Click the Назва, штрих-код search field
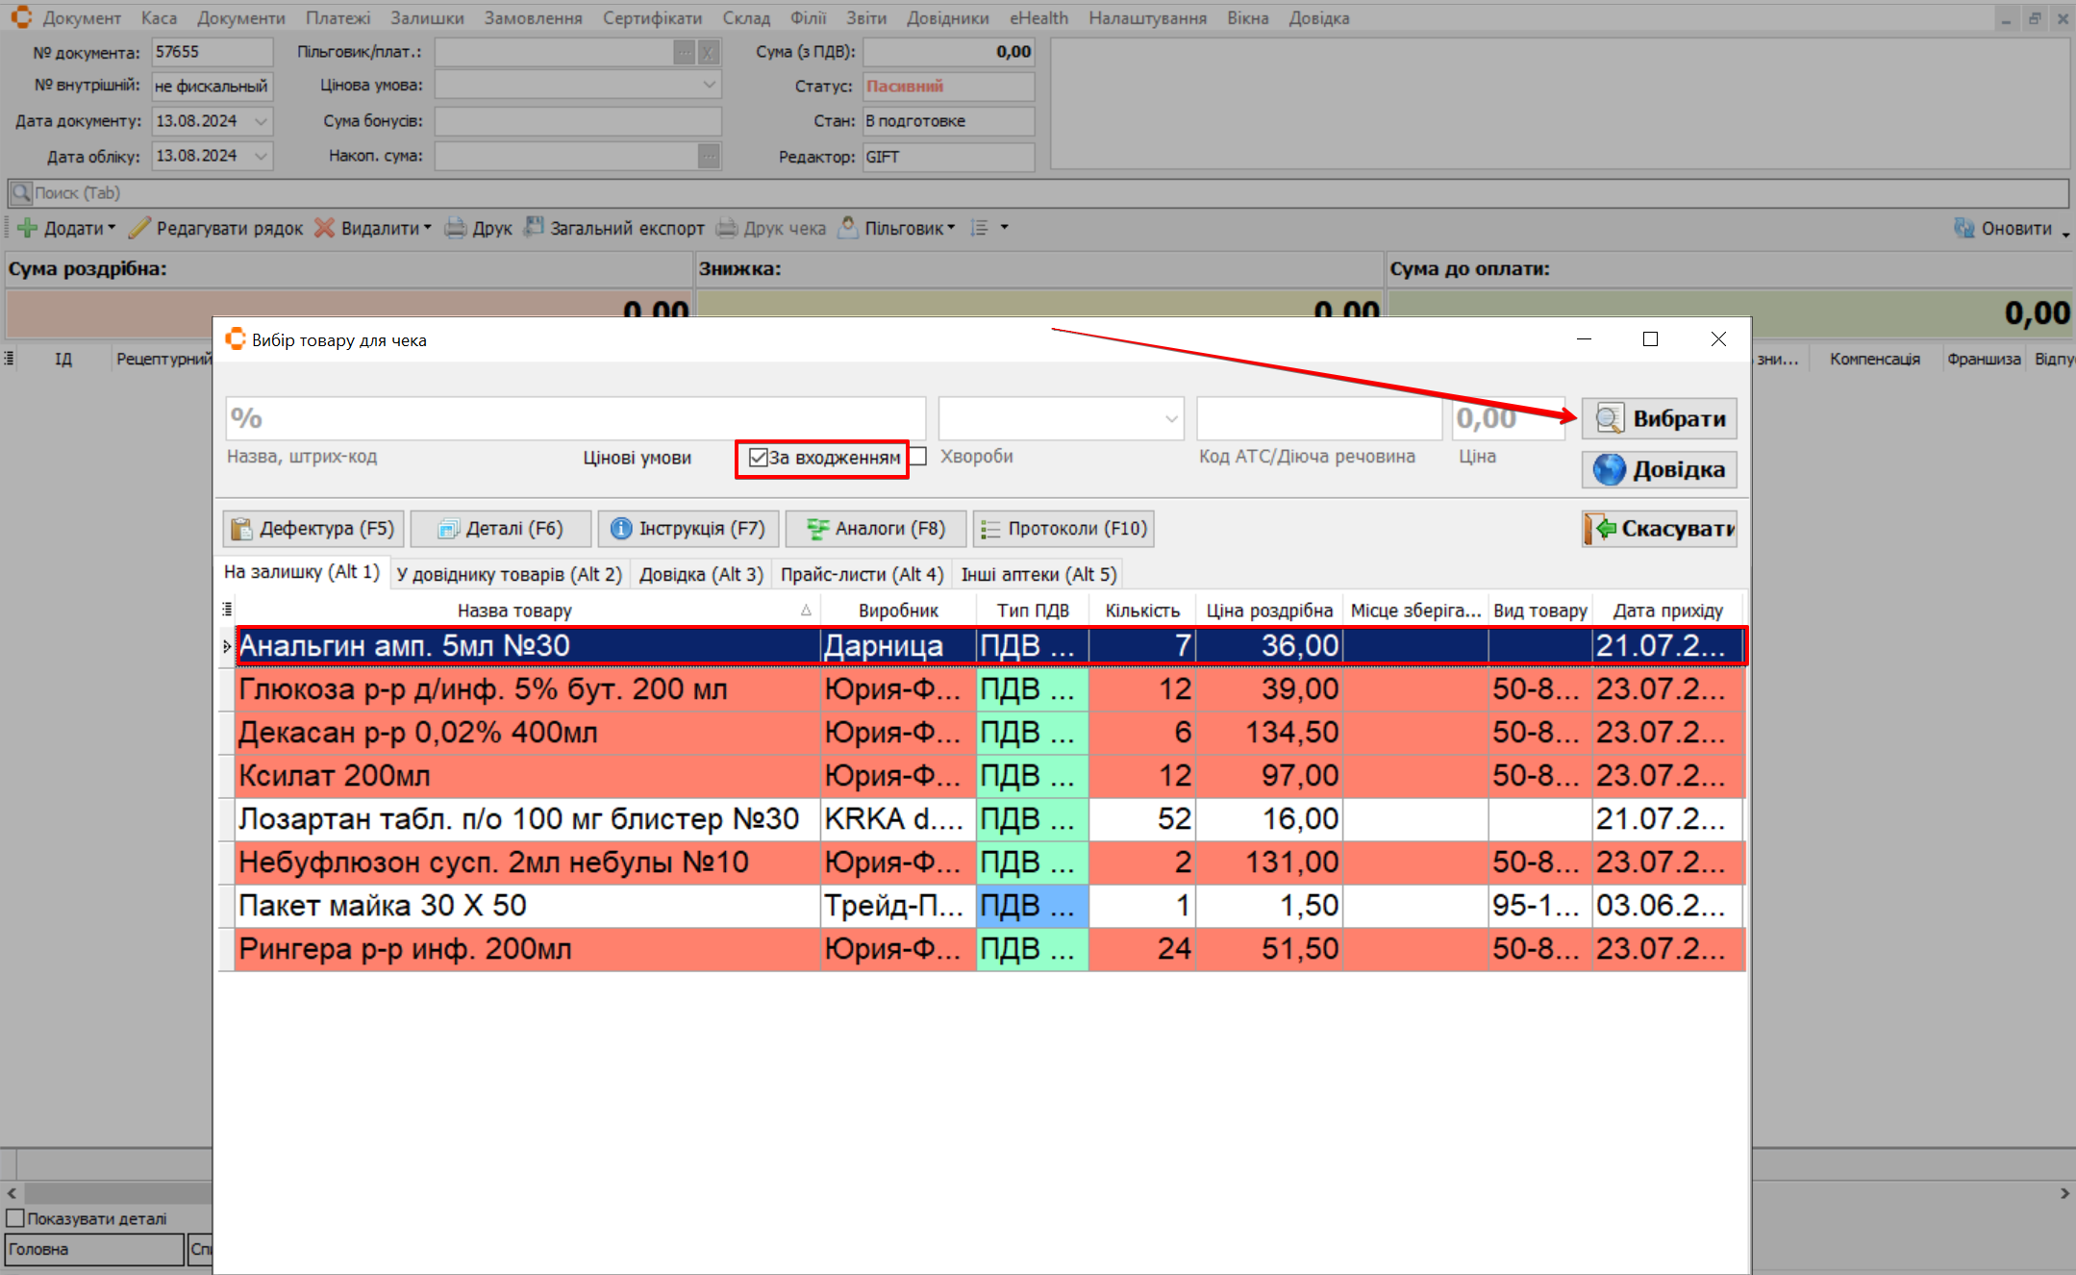The height and width of the screenshot is (1275, 2076). (575, 419)
